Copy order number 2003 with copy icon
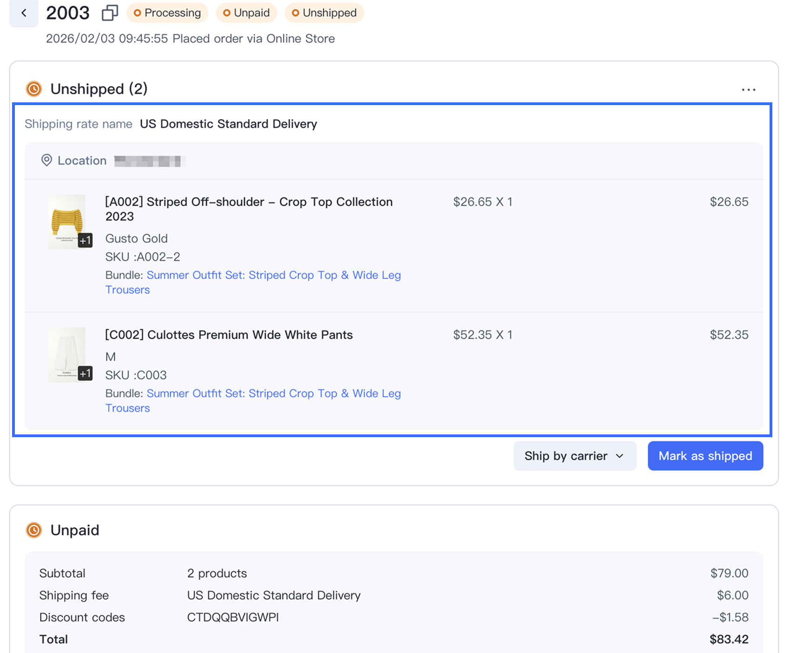 [110, 13]
